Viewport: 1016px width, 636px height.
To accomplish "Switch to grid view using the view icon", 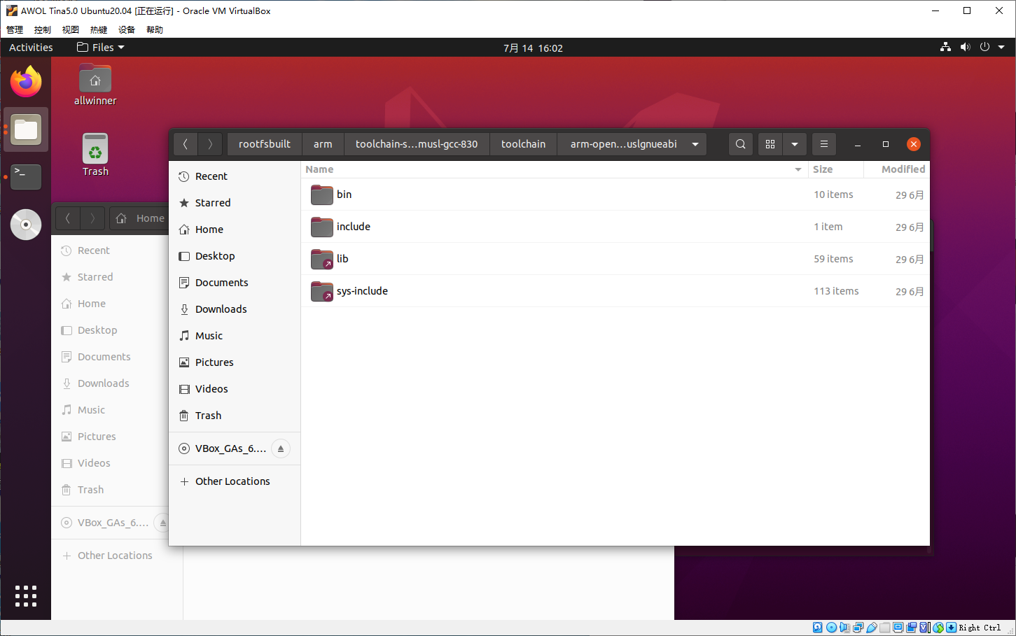I will [x=770, y=144].
